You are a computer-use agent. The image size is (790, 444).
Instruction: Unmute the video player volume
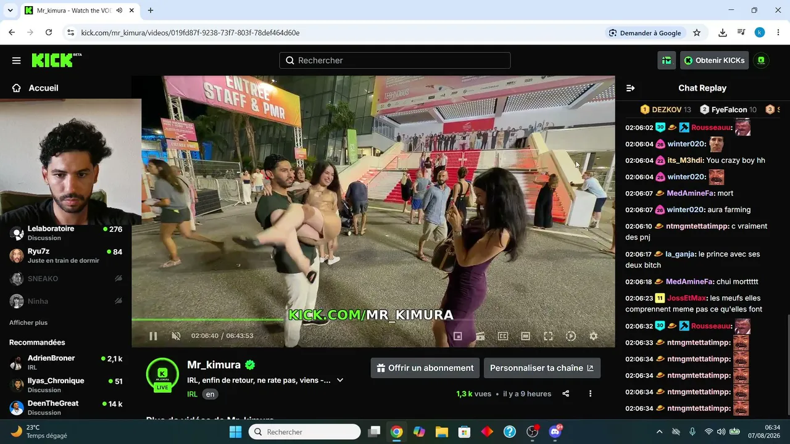pos(176,336)
